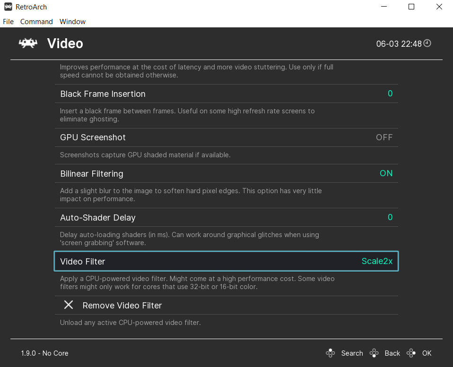
Task: Click the 1.9.0 - No Core status text
Action: [x=45, y=353]
